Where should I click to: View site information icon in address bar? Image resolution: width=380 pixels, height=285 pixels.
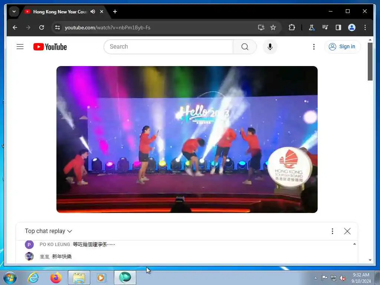click(58, 27)
